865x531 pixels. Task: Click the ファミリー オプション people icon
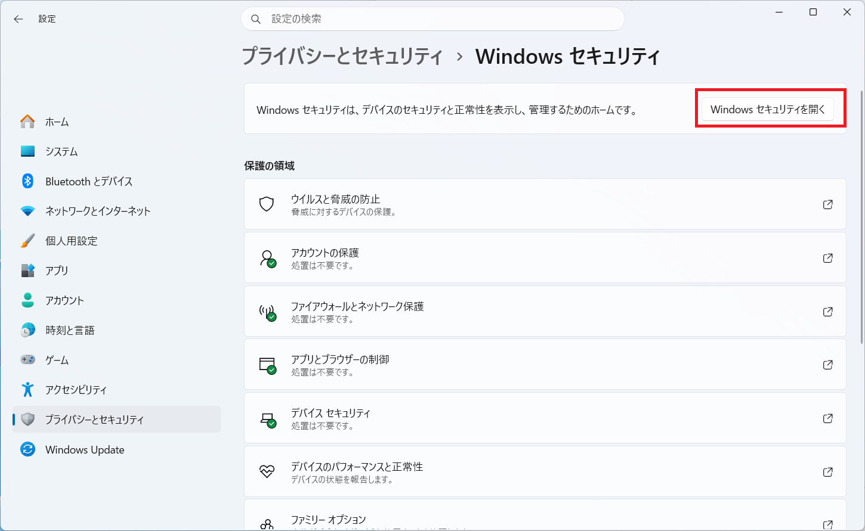pos(267,524)
